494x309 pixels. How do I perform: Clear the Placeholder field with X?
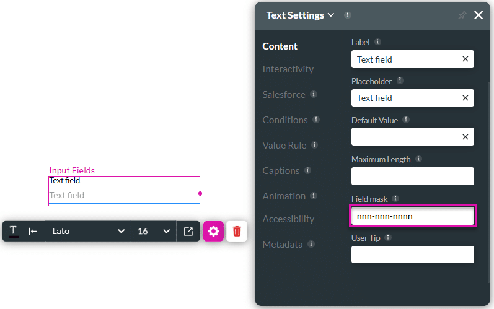point(465,98)
